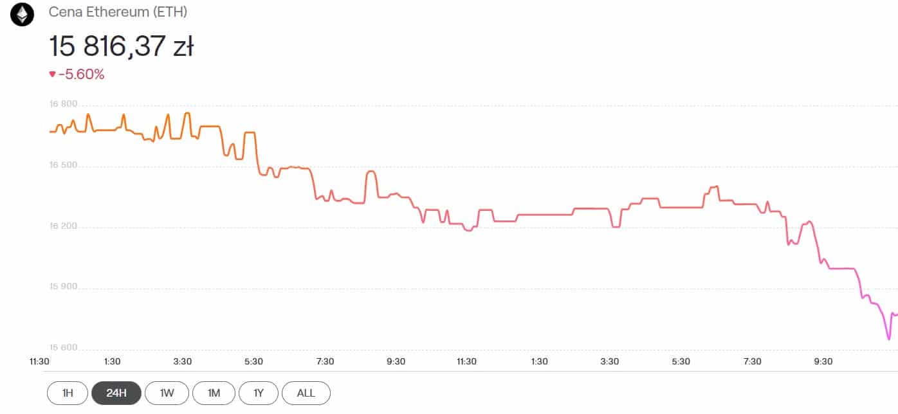The image size is (898, 414).
Task: Click the 16 500 axis label
Action: click(63, 165)
